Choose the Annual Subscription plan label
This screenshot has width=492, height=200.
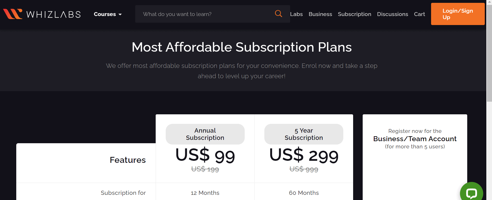(x=205, y=134)
